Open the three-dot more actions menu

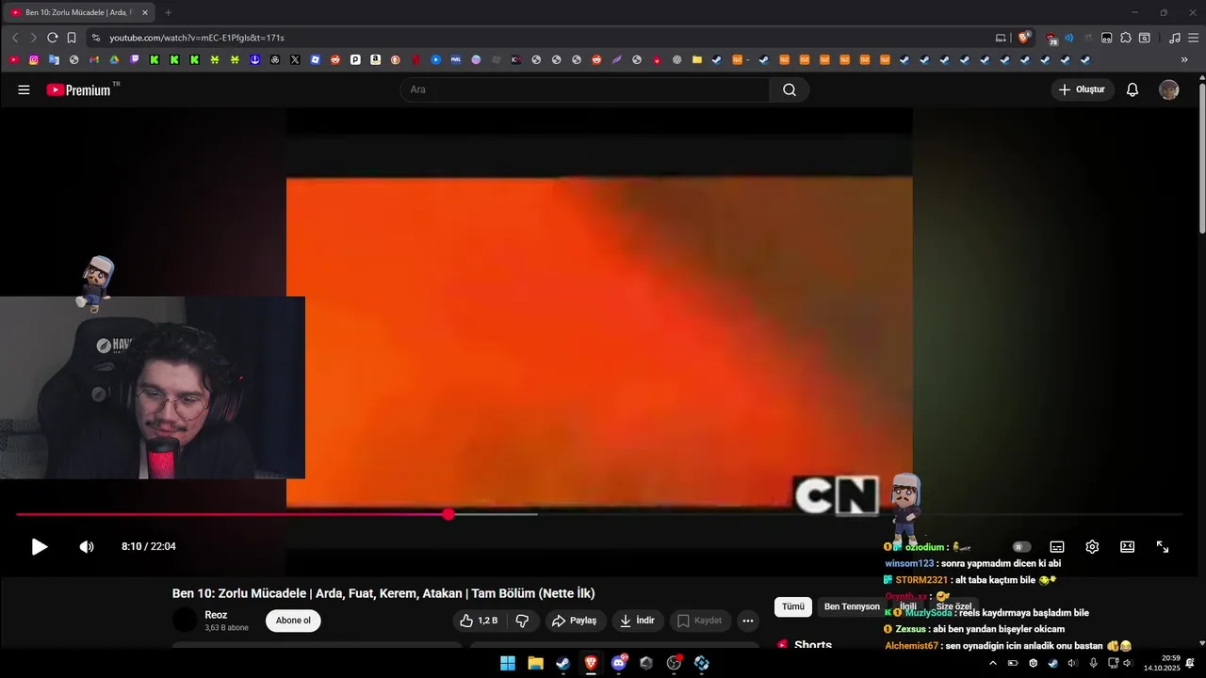pyautogui.click(x=748, y=621)
